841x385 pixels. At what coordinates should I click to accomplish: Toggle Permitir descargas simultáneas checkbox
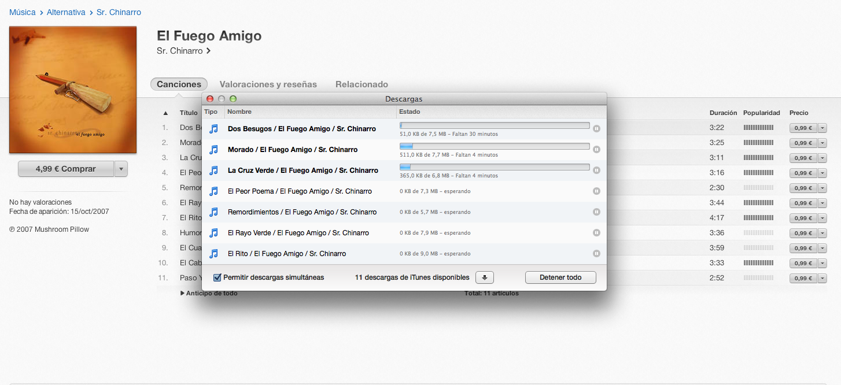[217, 277]
